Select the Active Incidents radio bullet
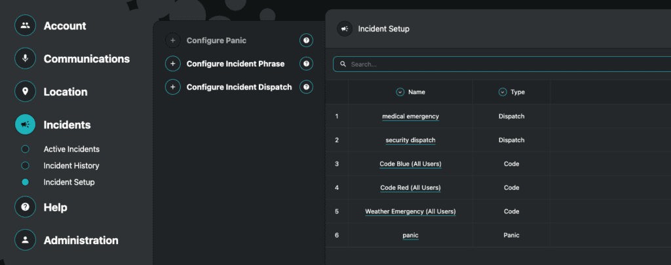The image size is (671, 265). click(x=26, y=149)
